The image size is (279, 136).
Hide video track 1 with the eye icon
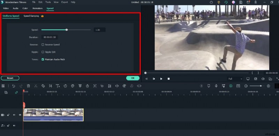20,115
